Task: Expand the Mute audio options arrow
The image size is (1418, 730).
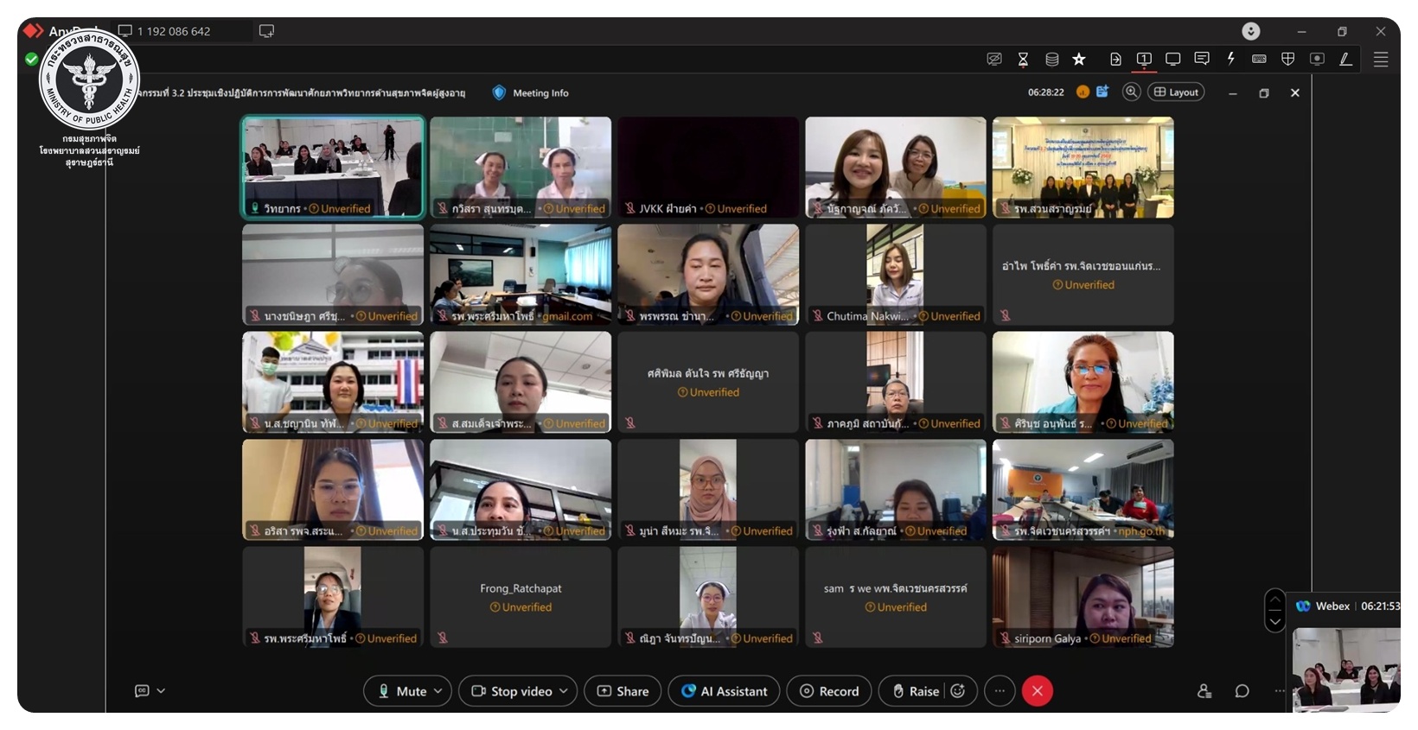Action: pos(438,691)
